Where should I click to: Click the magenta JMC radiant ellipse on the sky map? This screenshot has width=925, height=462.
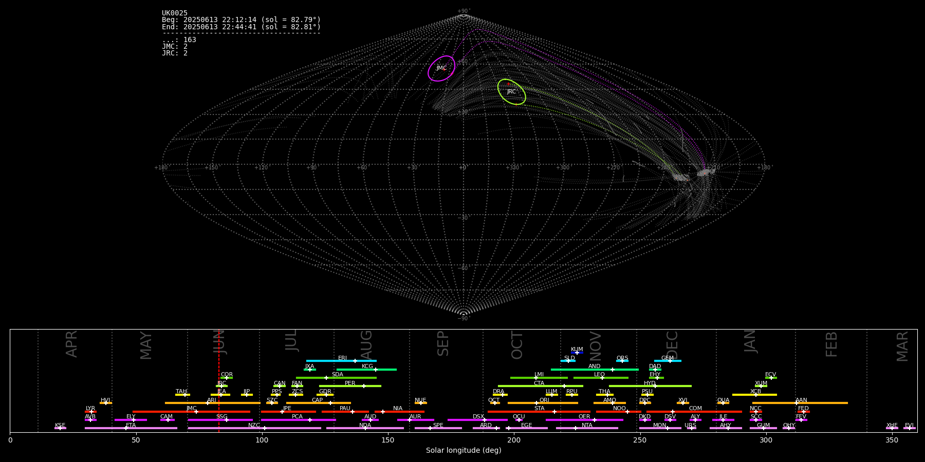tap(441, 68)
